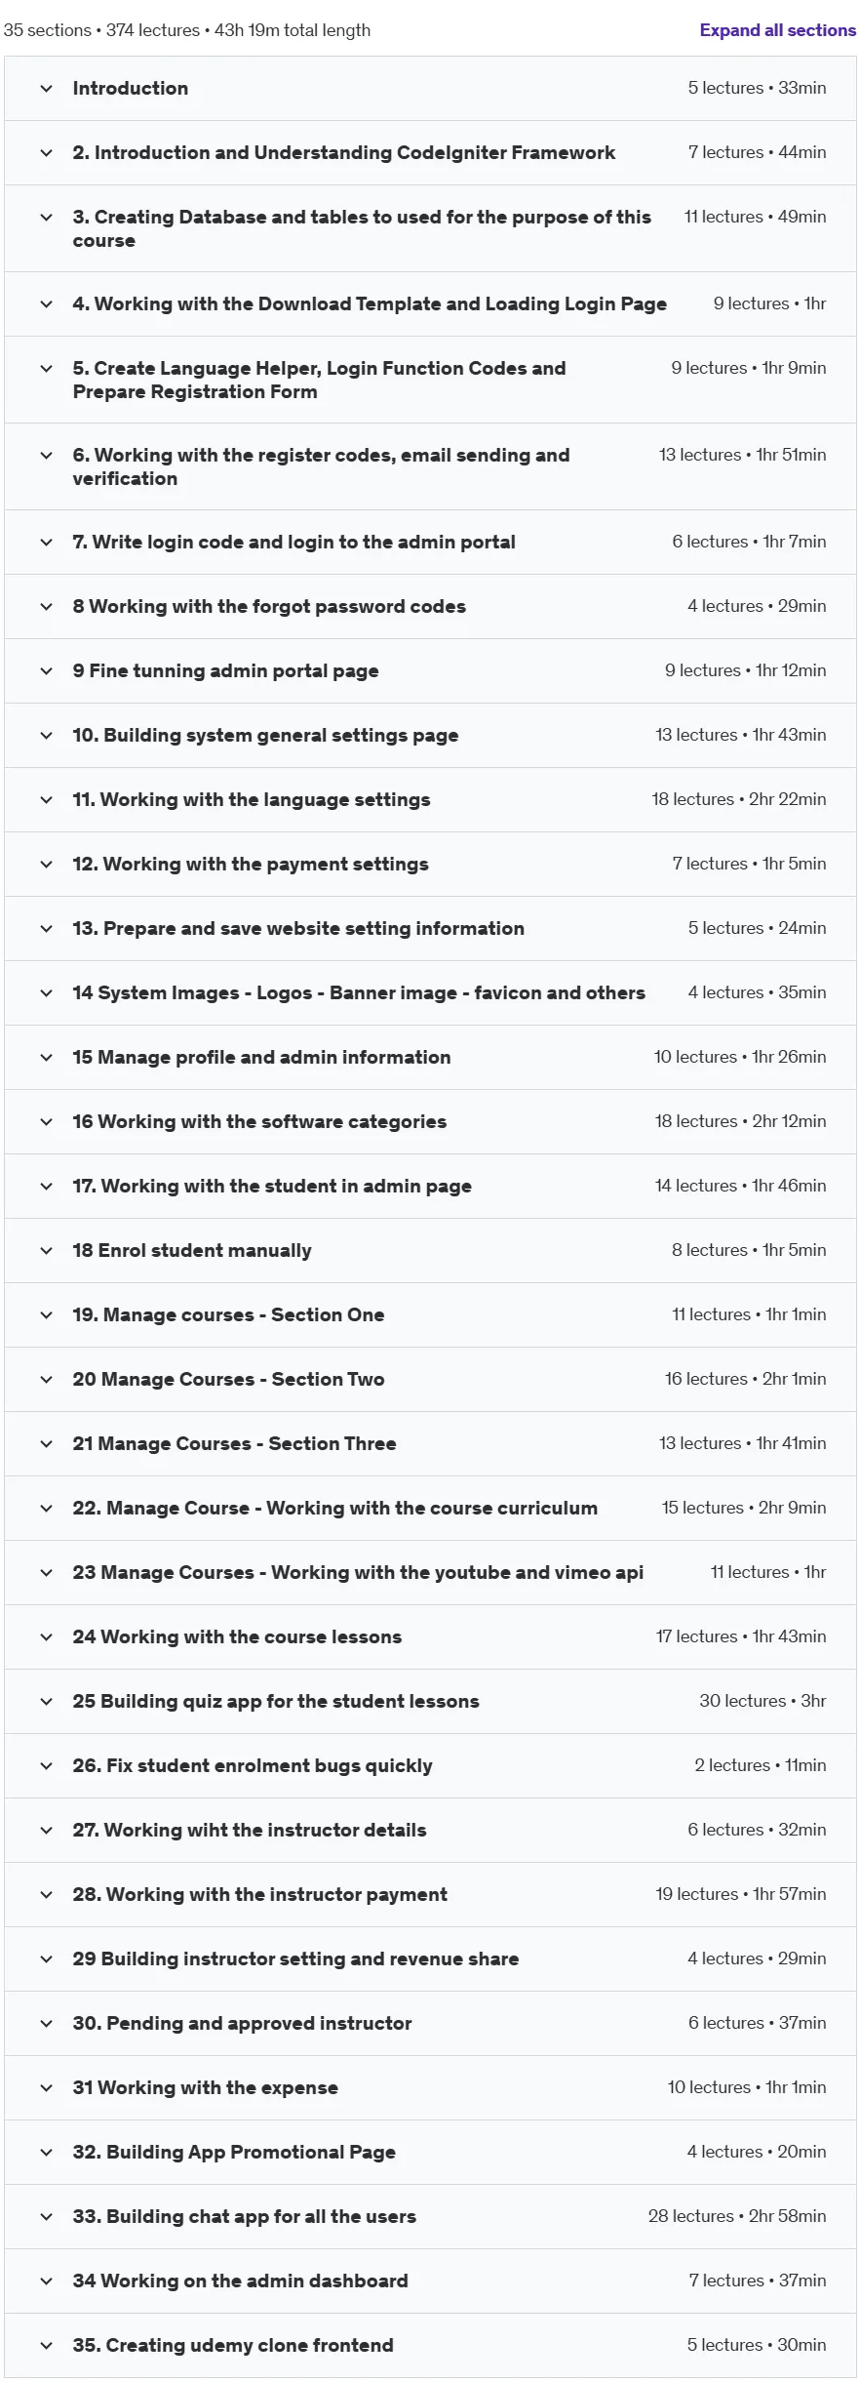Image resolution: width=860 pixels, height=2382 pixels.
Task: Expand Manage profile and admin information
Action: pyautogui.click(x=430, y=1057)
